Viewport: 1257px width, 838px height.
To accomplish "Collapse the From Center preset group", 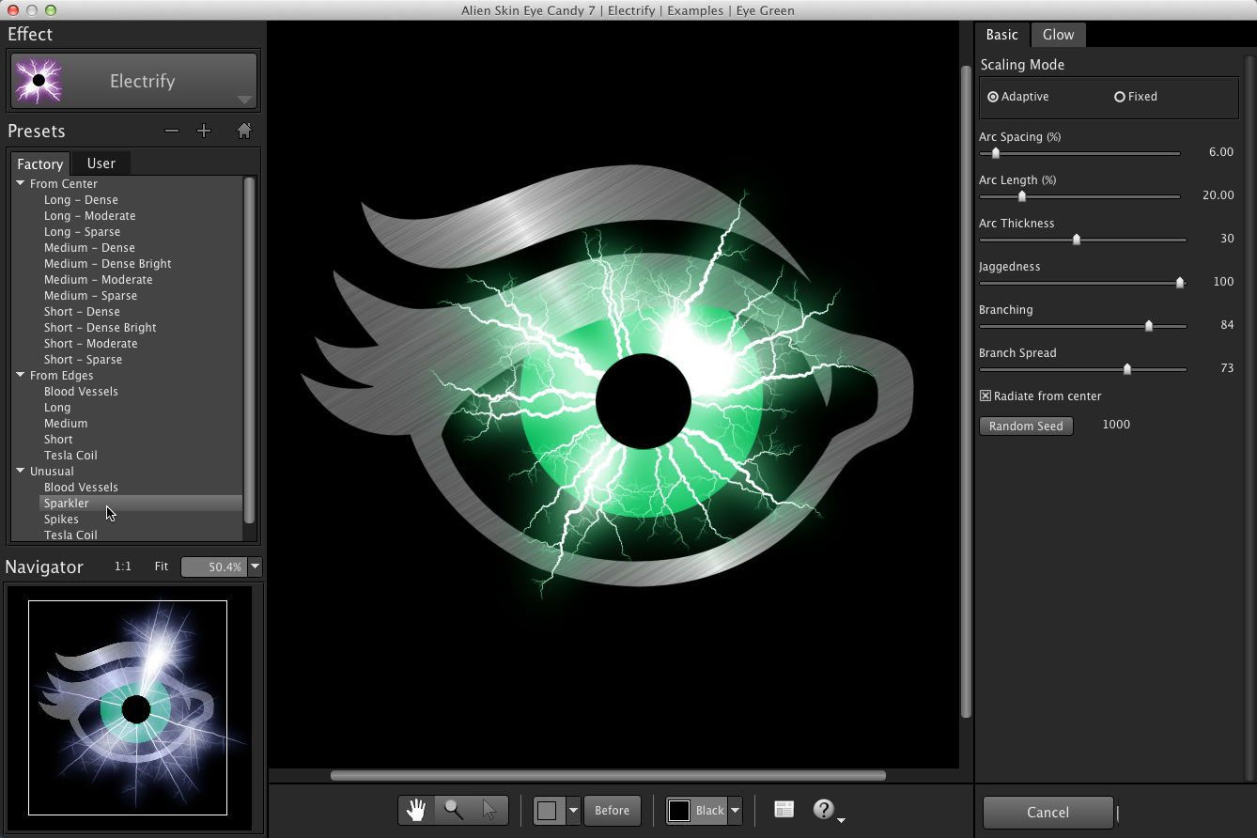I will pyautogui.click(x=21, y=183).
